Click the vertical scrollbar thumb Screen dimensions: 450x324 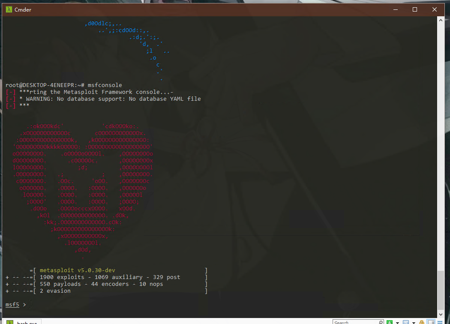441,290
